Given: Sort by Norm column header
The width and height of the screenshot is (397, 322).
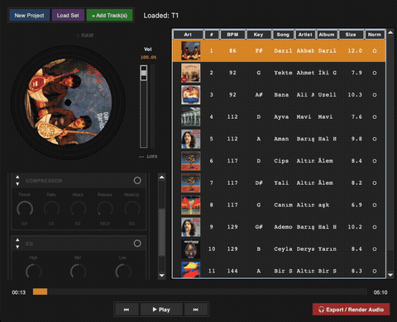Looking at the screenshot, I should click(x=375, y=35).
